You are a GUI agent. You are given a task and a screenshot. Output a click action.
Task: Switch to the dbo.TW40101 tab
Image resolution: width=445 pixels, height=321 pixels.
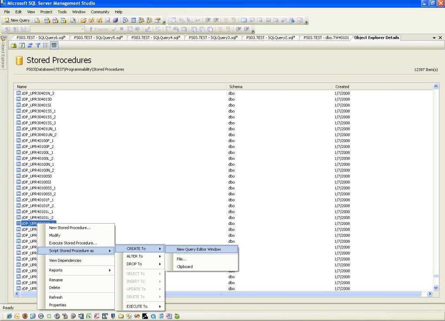pyautogui.click(x=326, y=37)
